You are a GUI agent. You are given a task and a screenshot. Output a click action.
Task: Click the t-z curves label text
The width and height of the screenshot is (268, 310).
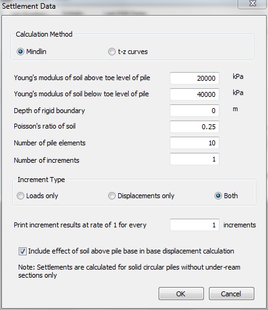(x=132, y=52)
